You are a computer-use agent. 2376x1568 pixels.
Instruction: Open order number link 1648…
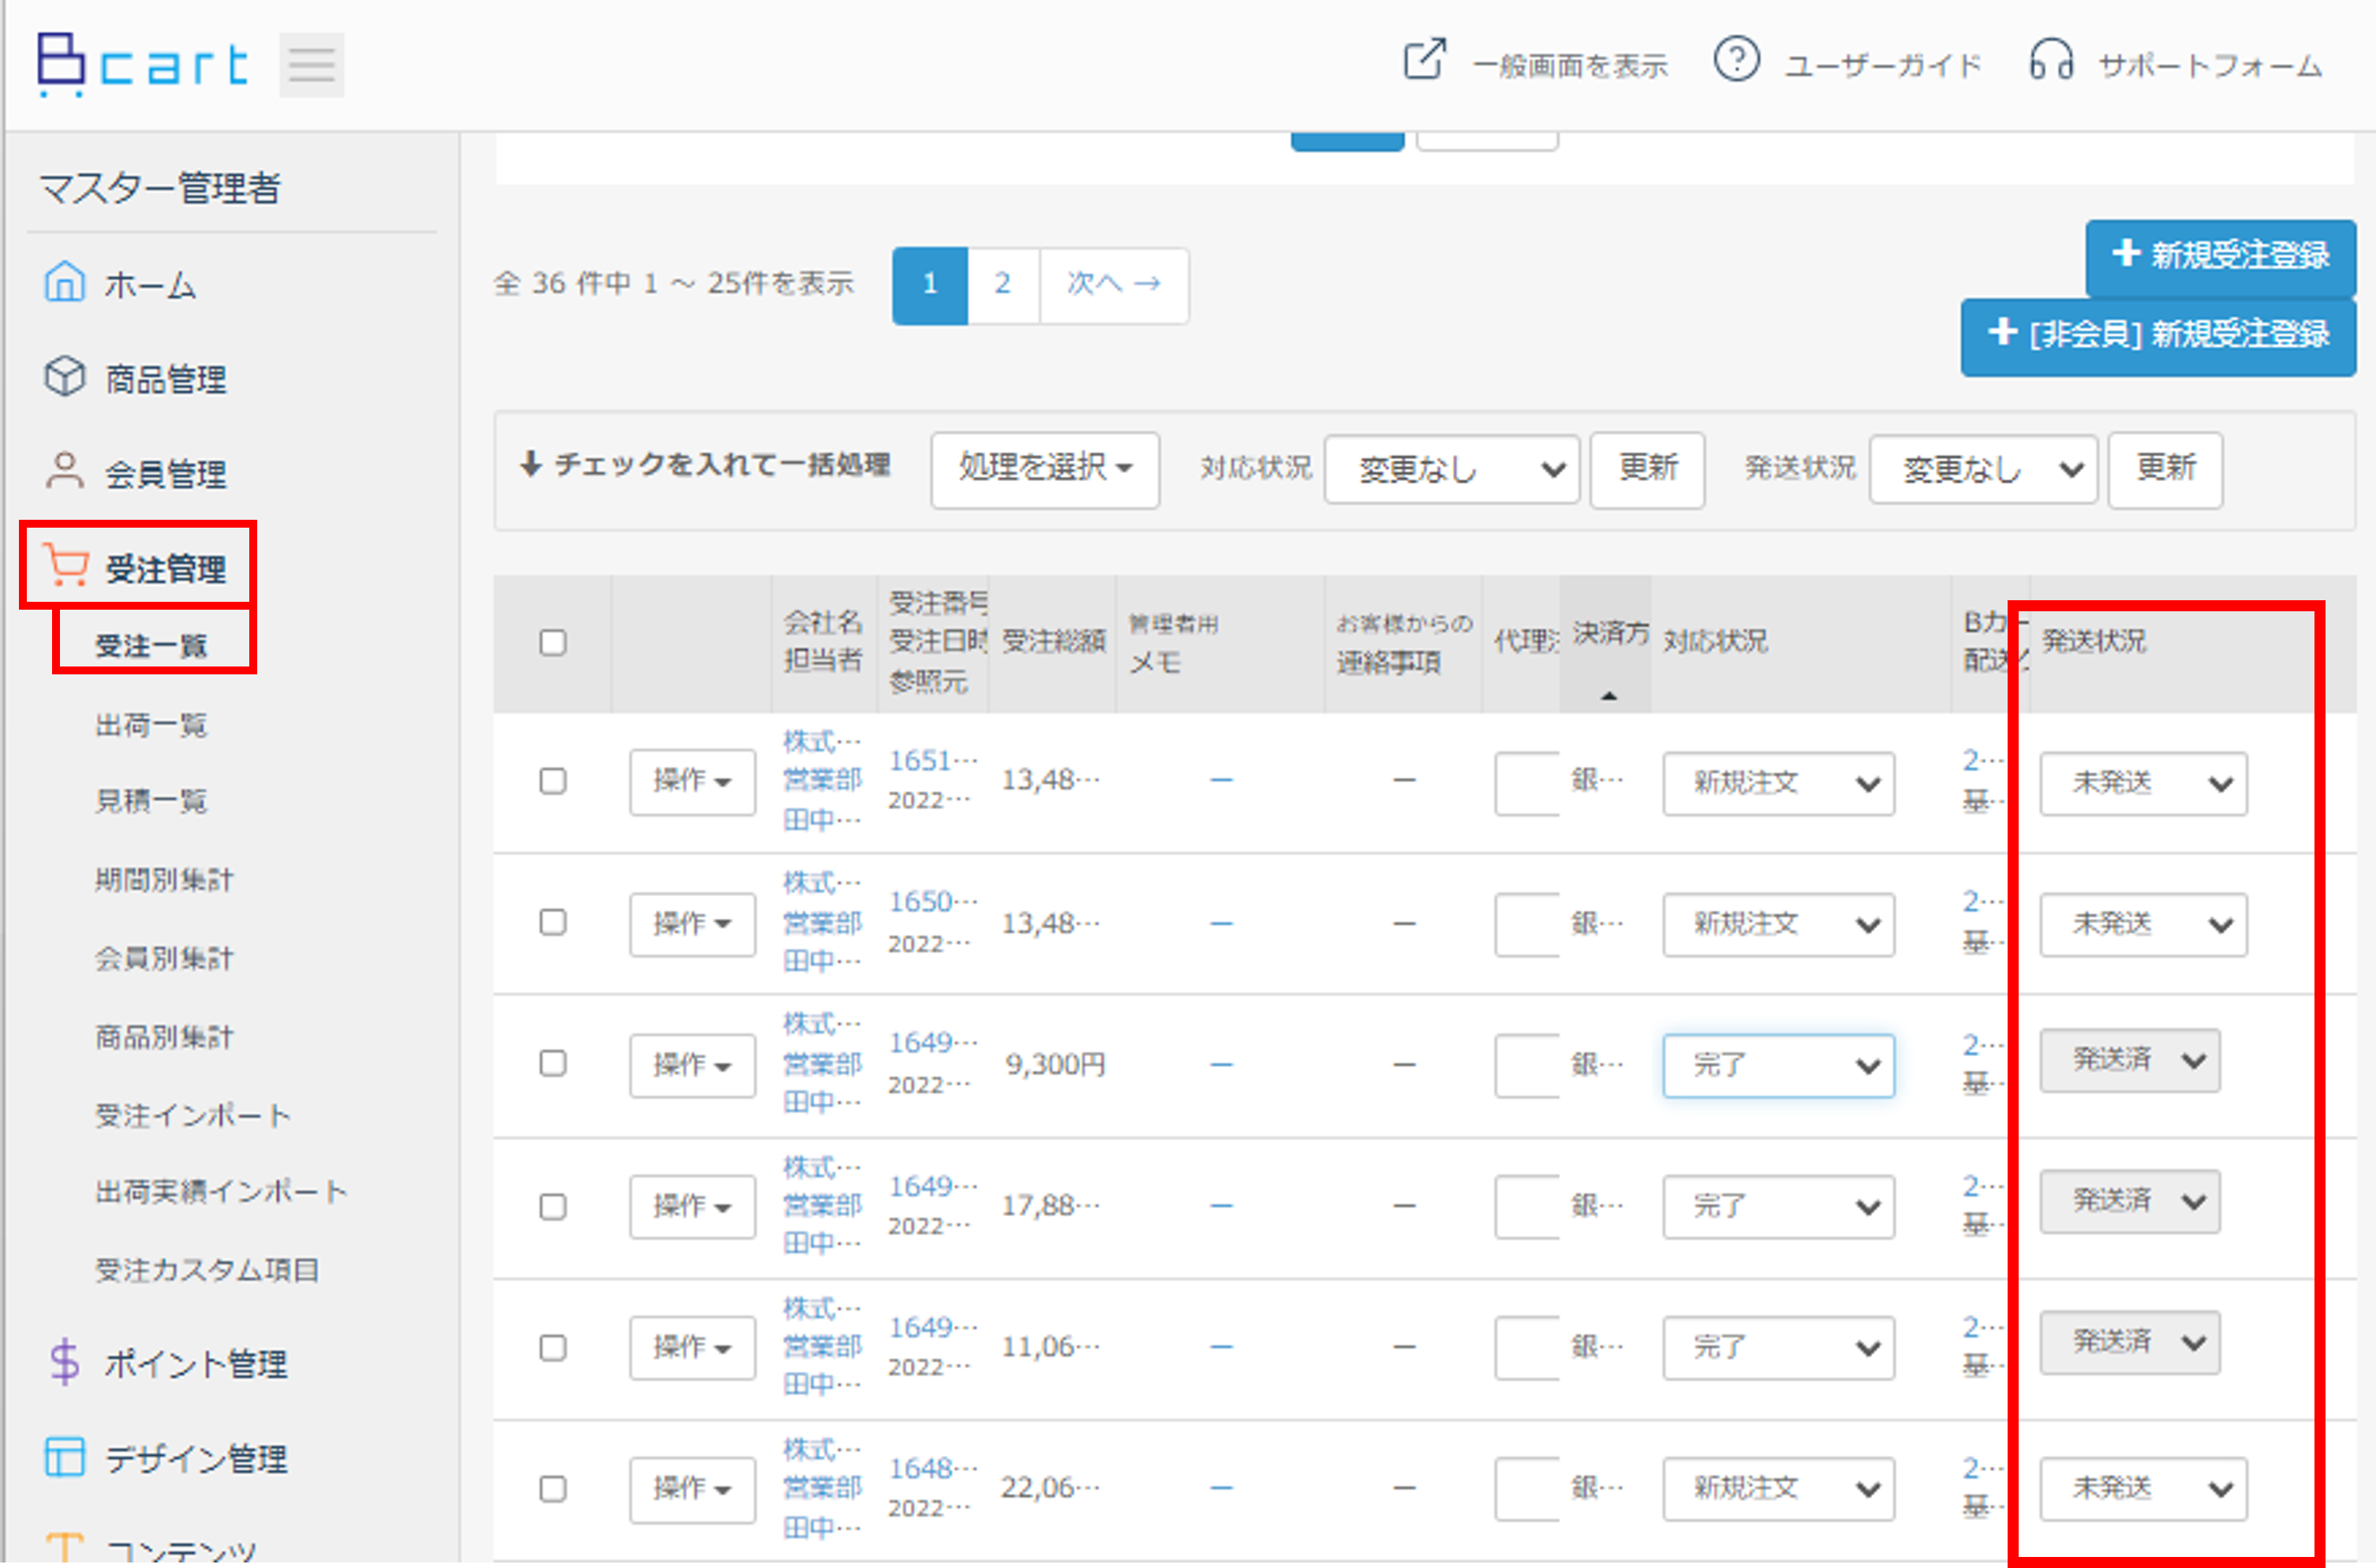(933, 1468)
